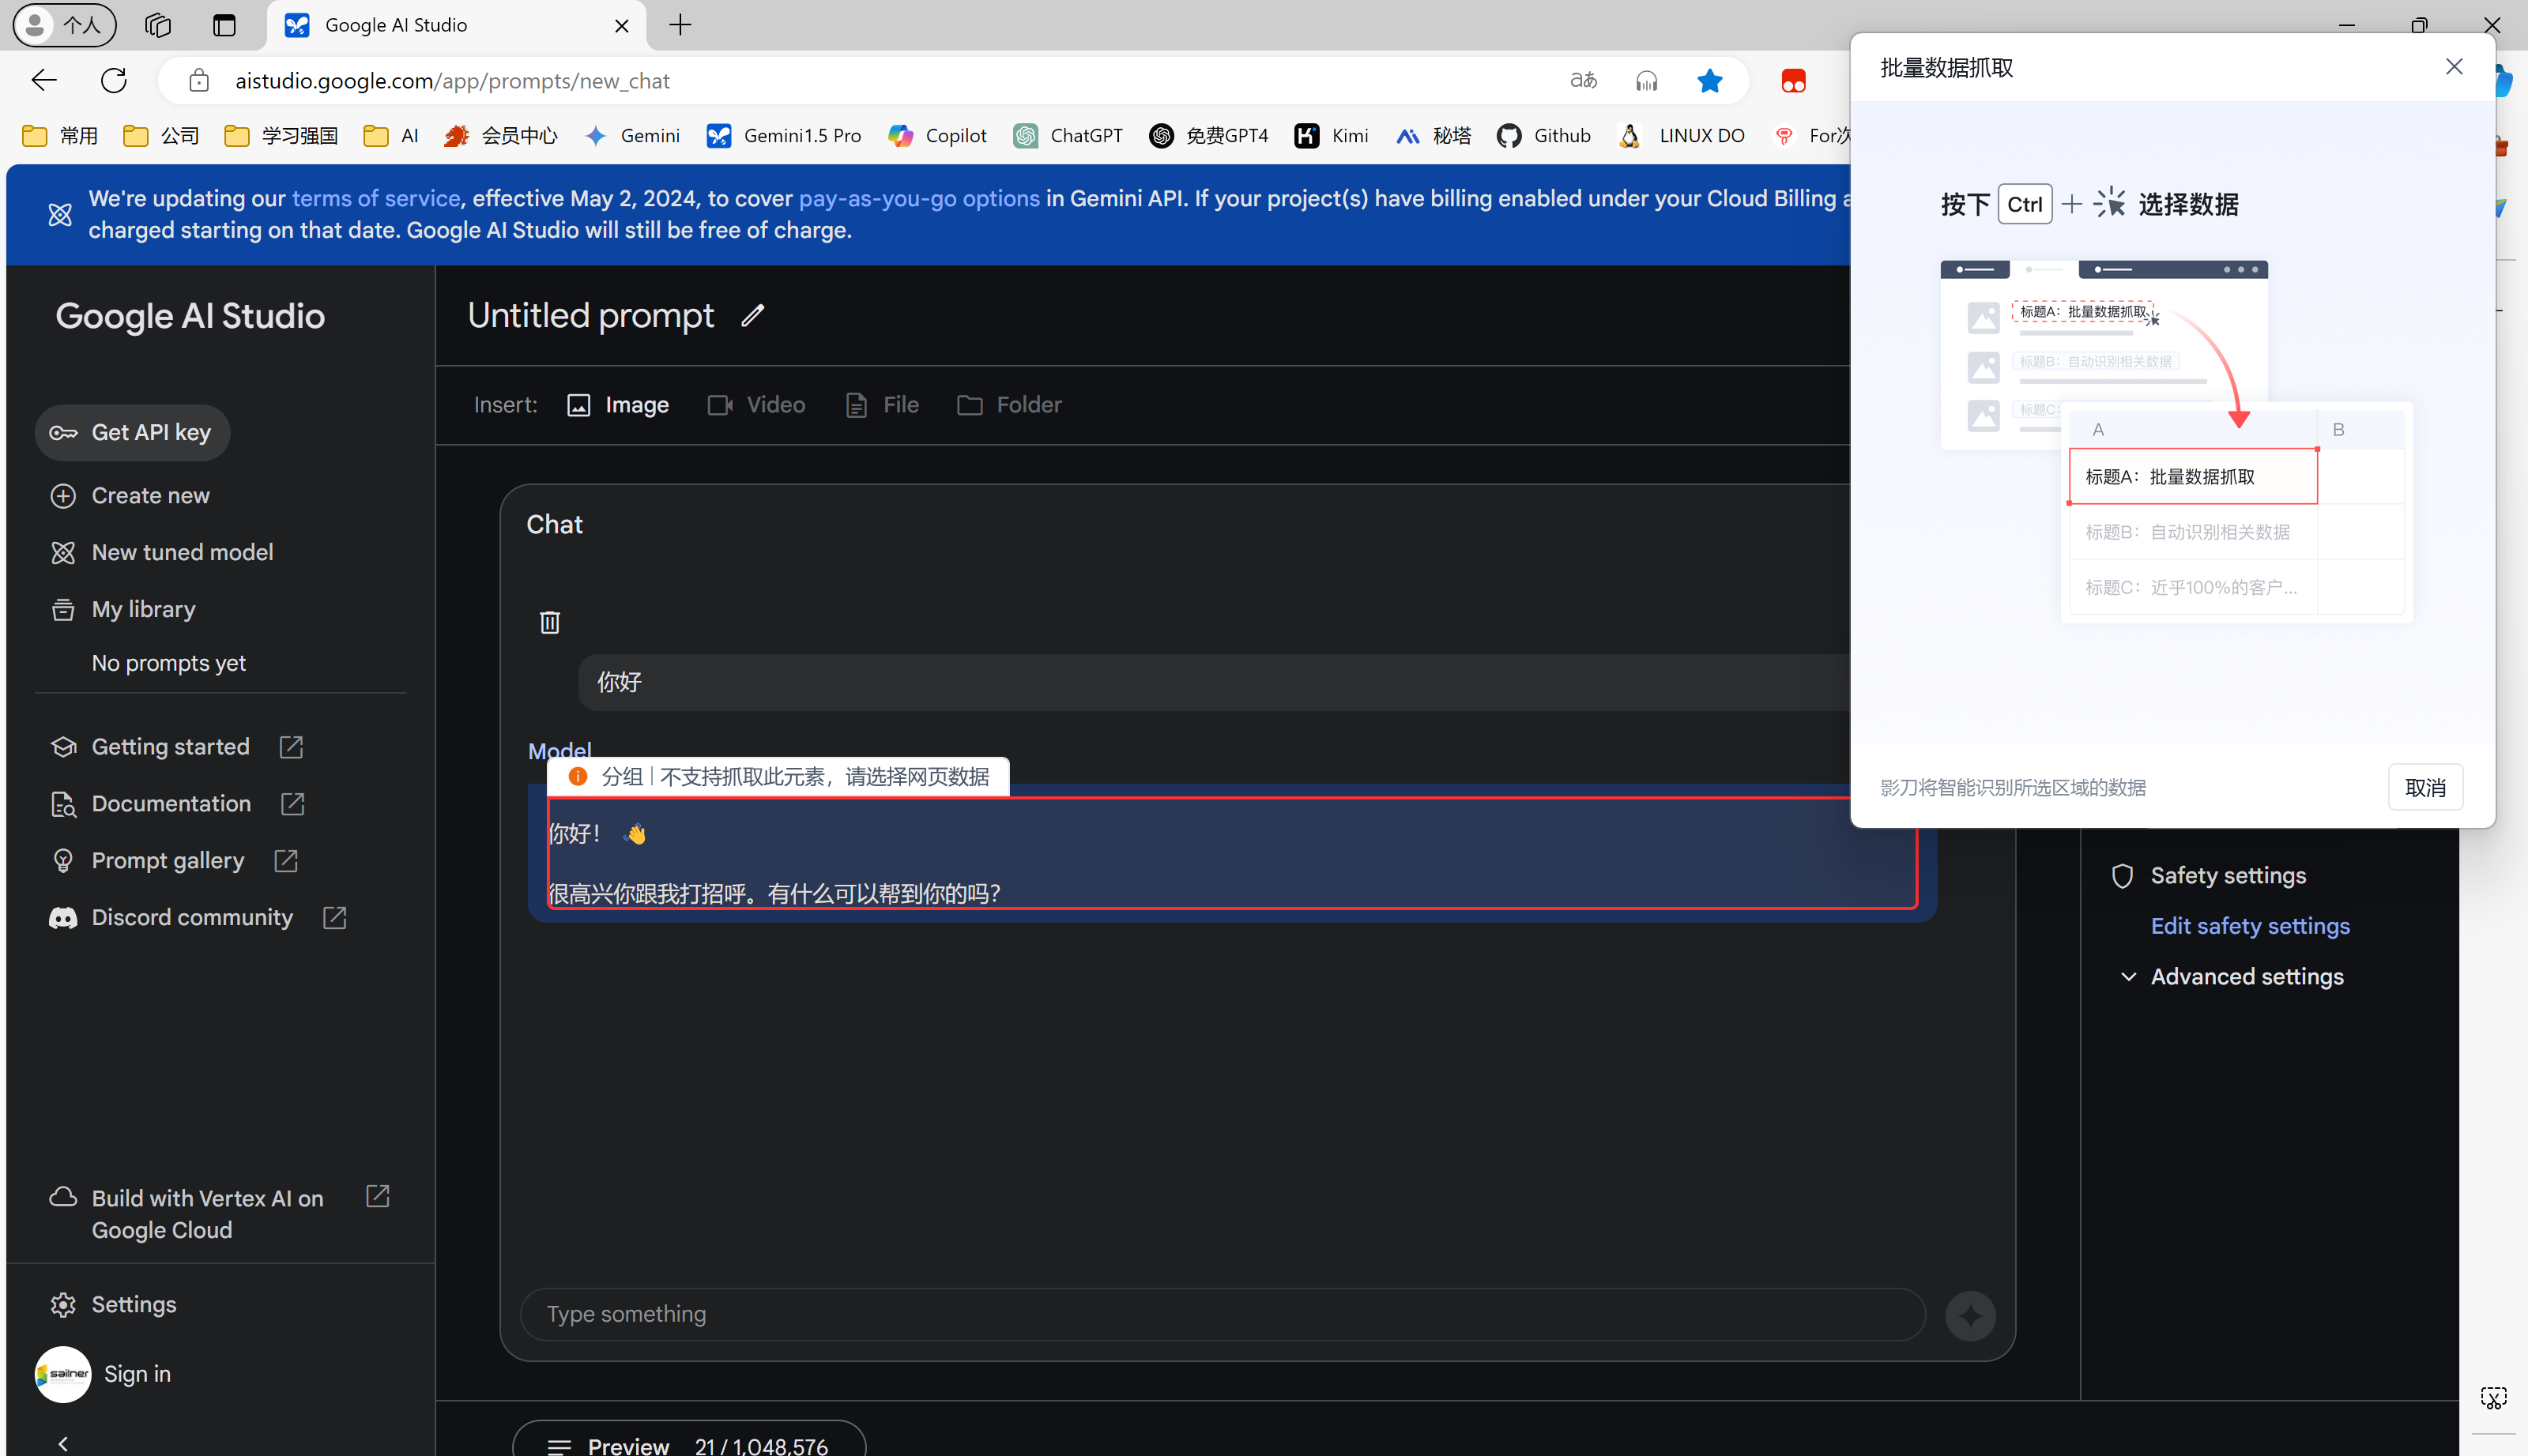Open Edit safety settings link
Viewport: 2528px width, 1456px height.
[x=2250, y=926]
